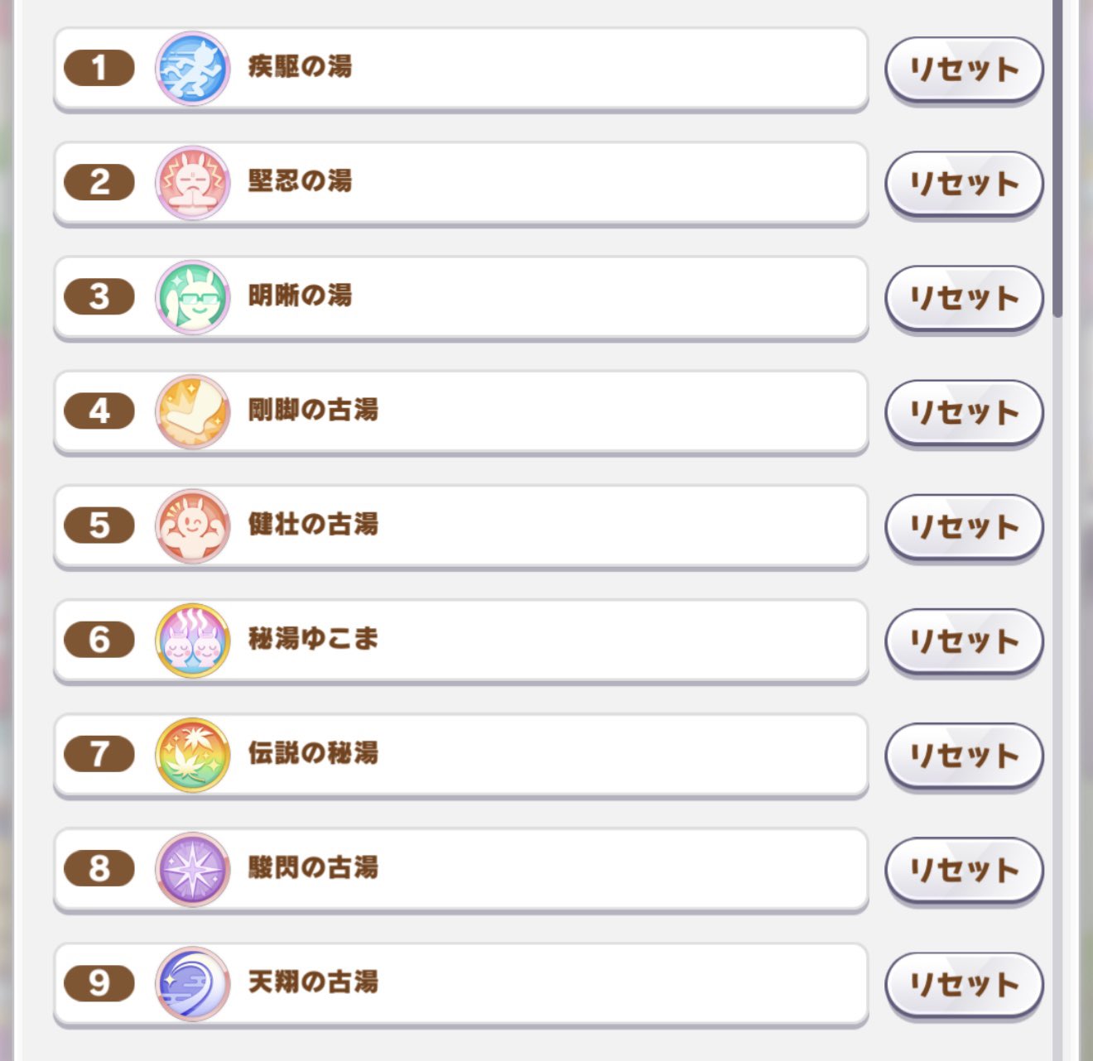
Task: Select the 駿閃の古湯 row label
Action: coord(313,867)
